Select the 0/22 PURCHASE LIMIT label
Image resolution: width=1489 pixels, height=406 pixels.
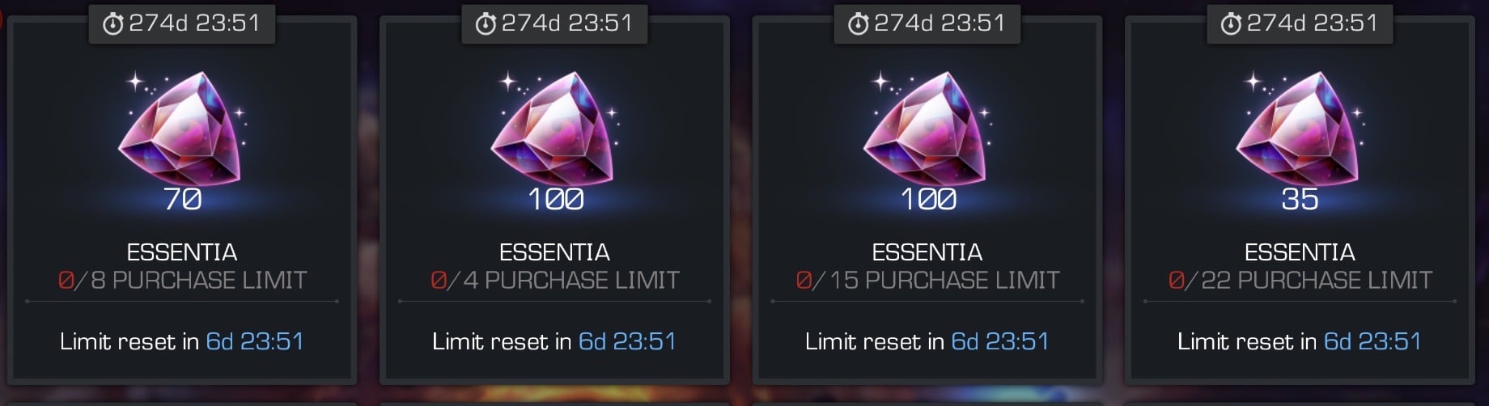1300,281
